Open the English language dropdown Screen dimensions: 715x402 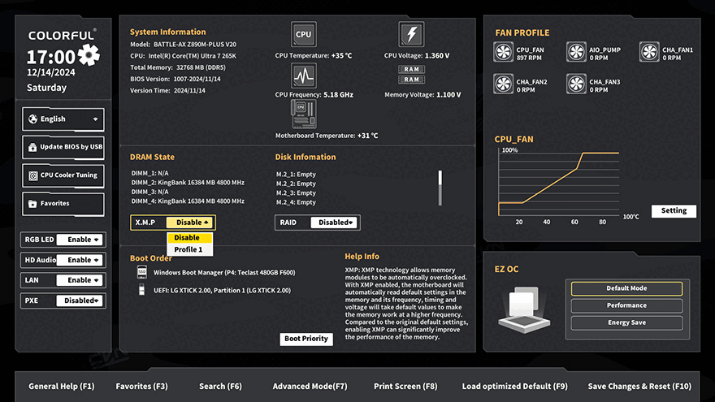point(63,119)
